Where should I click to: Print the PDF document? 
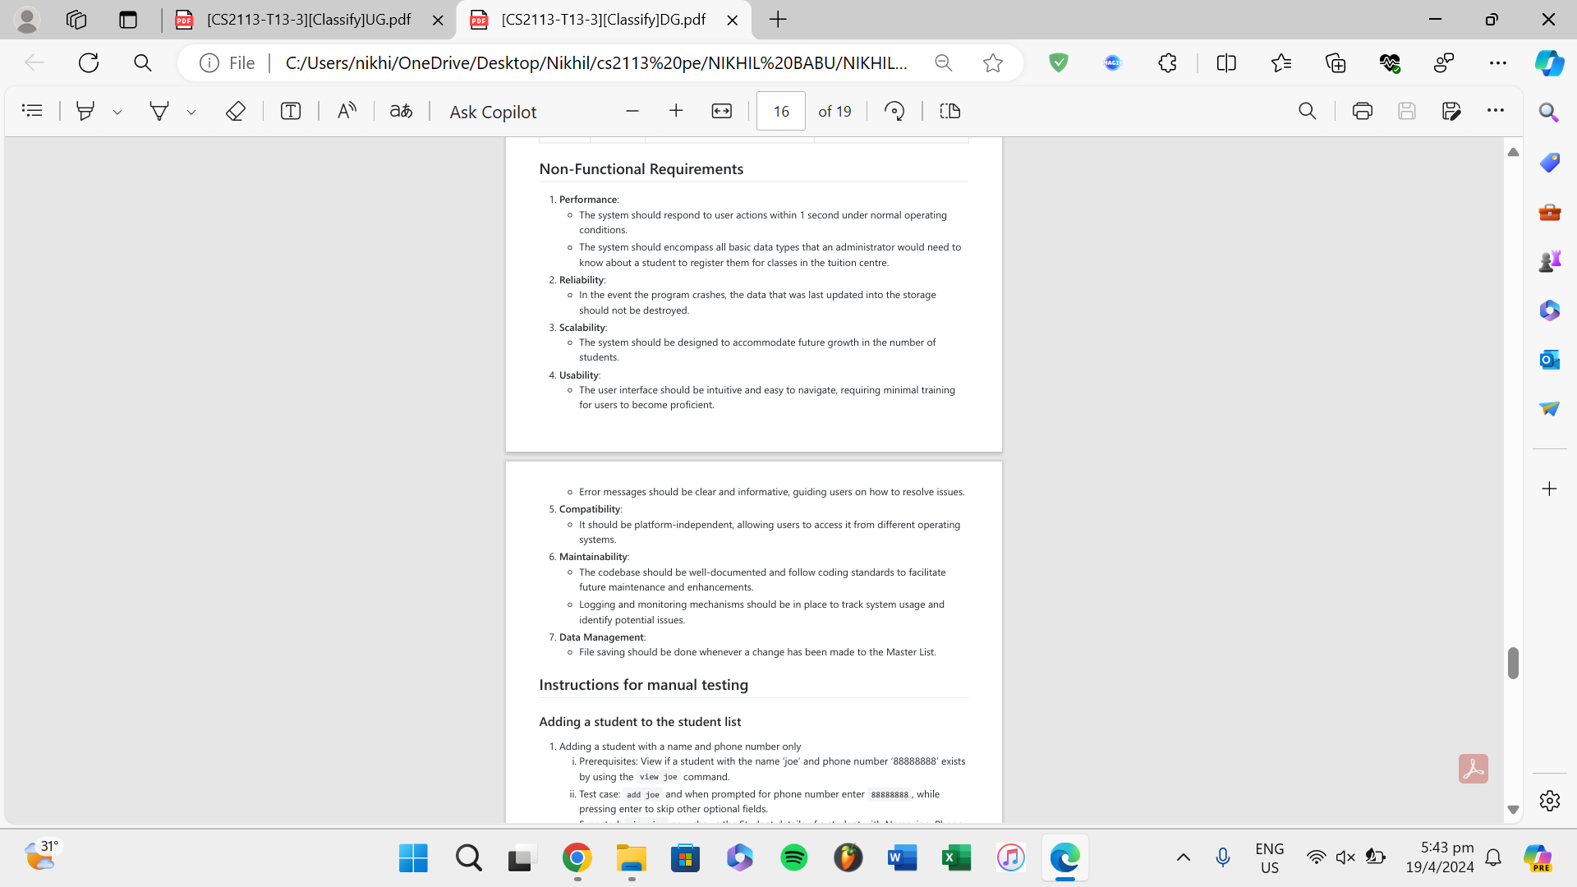pos(1362,111)
